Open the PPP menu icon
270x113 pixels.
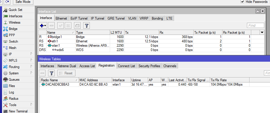[x=6, y=35]
